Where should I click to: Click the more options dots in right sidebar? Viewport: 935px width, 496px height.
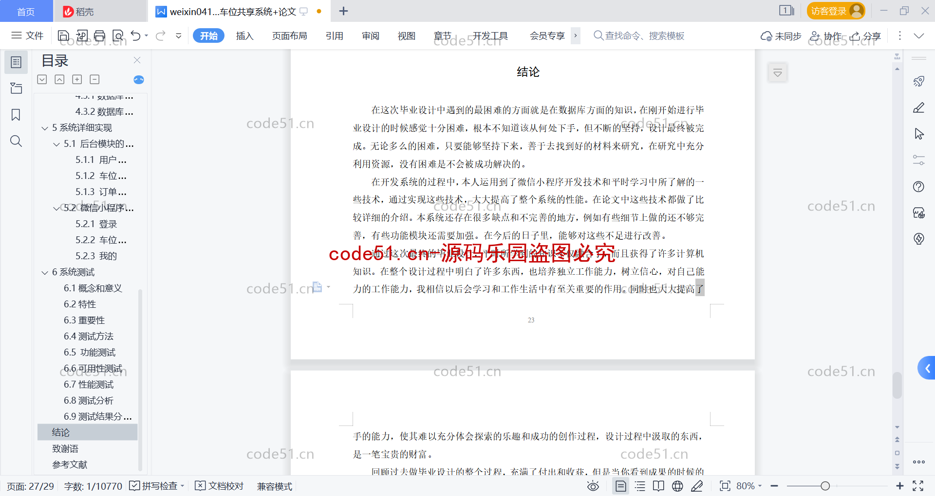coord(919,462)
